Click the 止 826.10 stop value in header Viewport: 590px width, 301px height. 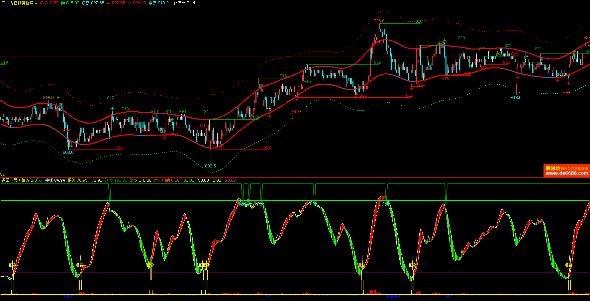point(137,3)
